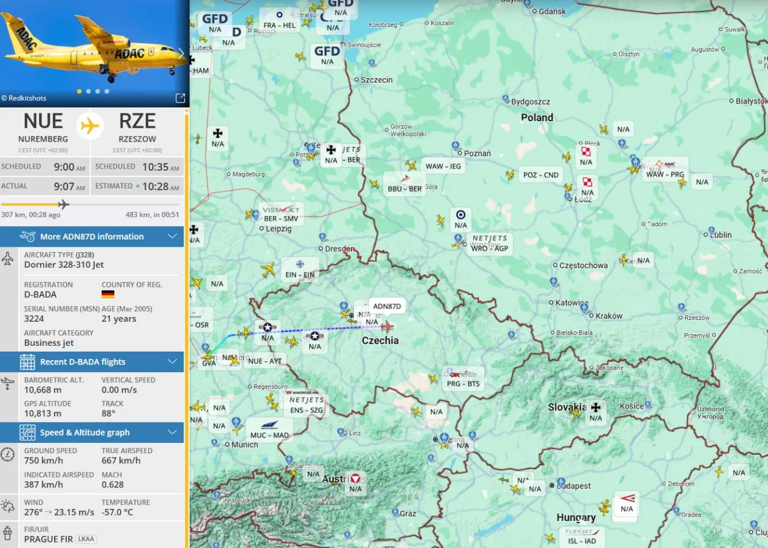Click the flight progress bar plane marker
This screenshot has width=768, height=548.
pos(64,204)
